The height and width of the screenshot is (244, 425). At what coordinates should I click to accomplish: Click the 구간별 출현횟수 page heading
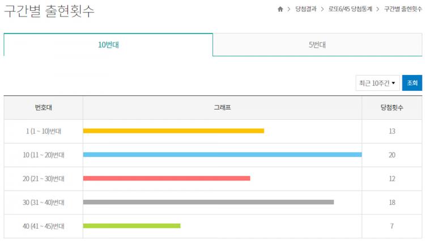coord(49,11)
